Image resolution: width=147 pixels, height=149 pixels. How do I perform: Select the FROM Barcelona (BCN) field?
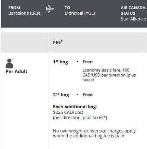[25, 11]
